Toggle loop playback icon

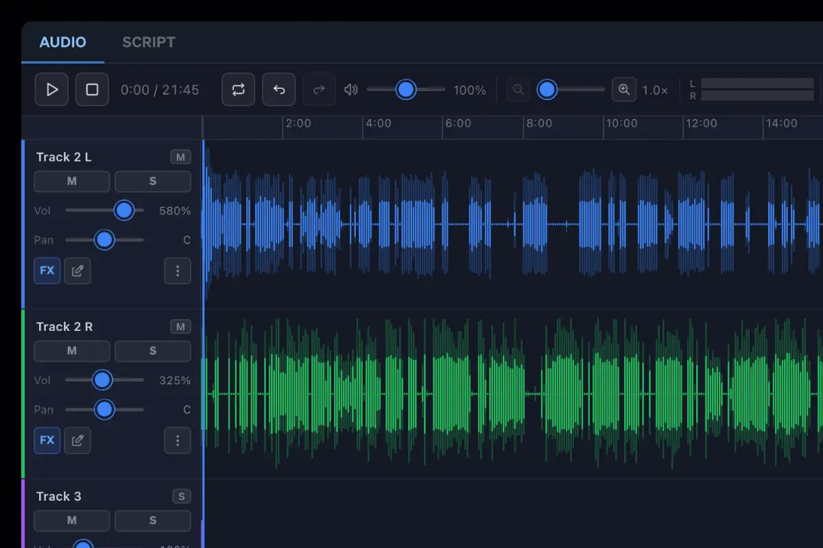pos(239,90)
